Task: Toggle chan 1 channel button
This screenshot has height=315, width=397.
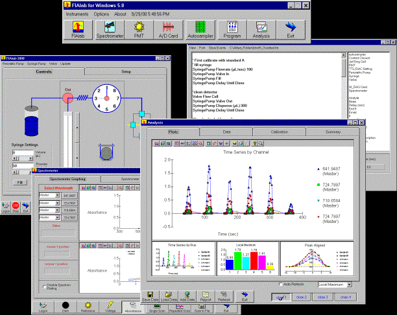Action: (281, 297)
